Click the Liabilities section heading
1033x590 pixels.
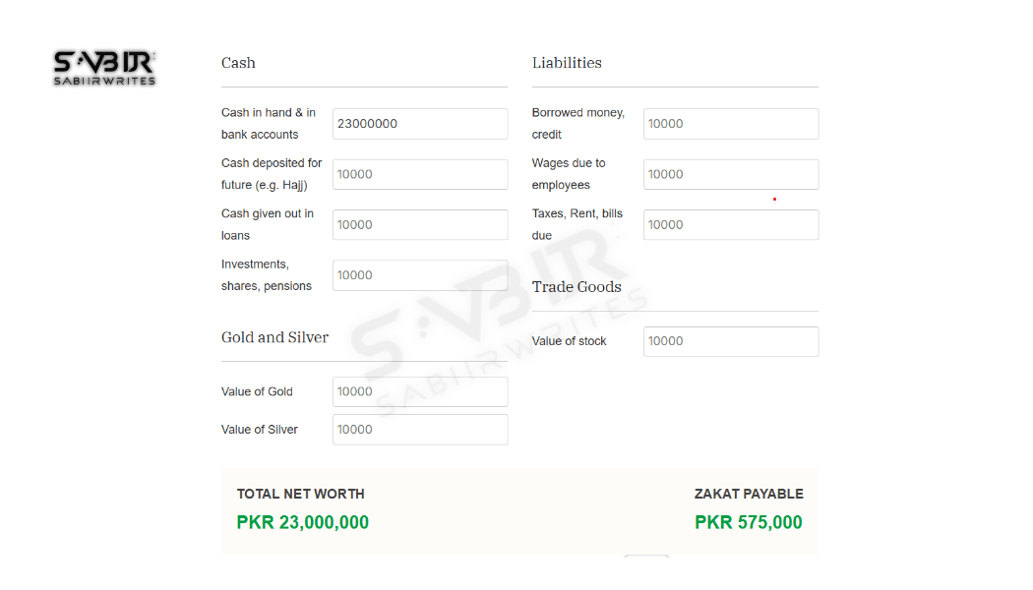pyautogui.click(x=567, y=62)
